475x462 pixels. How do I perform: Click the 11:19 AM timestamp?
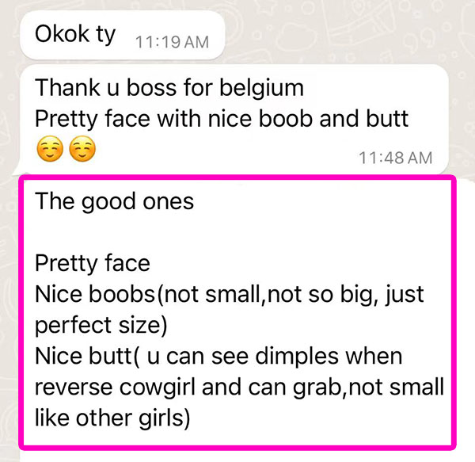172,42
